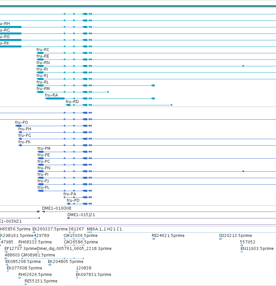Select the DME1-015J21 clone label

click(x=81, y=215)
